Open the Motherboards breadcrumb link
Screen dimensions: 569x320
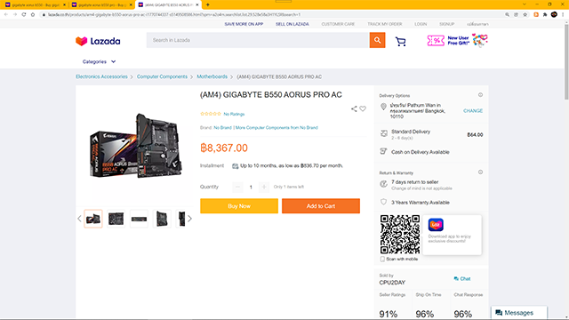pyautogui.click(x=212, y=76)
